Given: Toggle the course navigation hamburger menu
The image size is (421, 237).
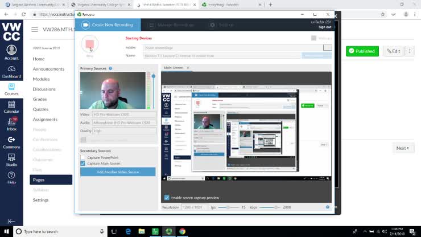Looking at the screenshot, I should pyautogui.click(x=35, y=30).
